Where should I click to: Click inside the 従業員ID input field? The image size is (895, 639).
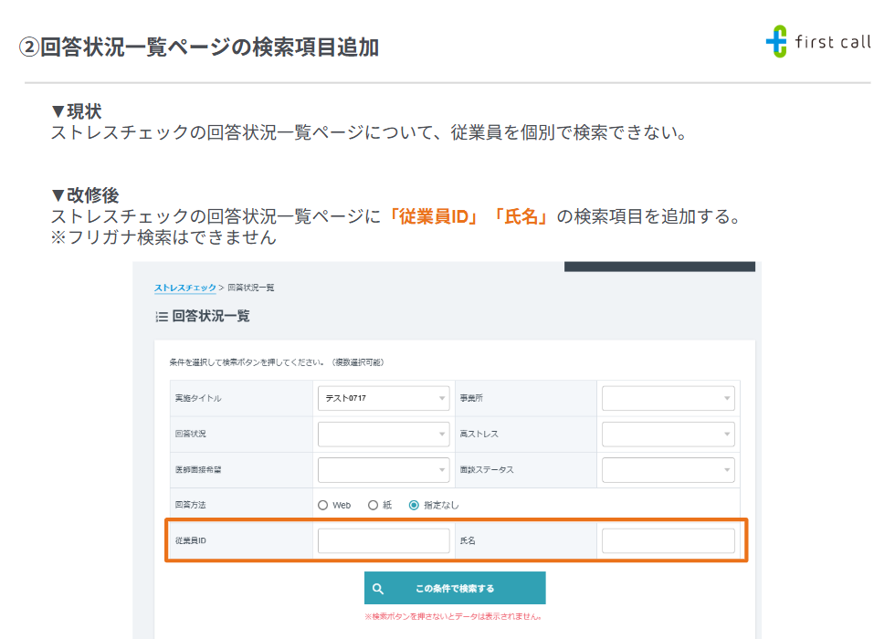pos(384,540)
